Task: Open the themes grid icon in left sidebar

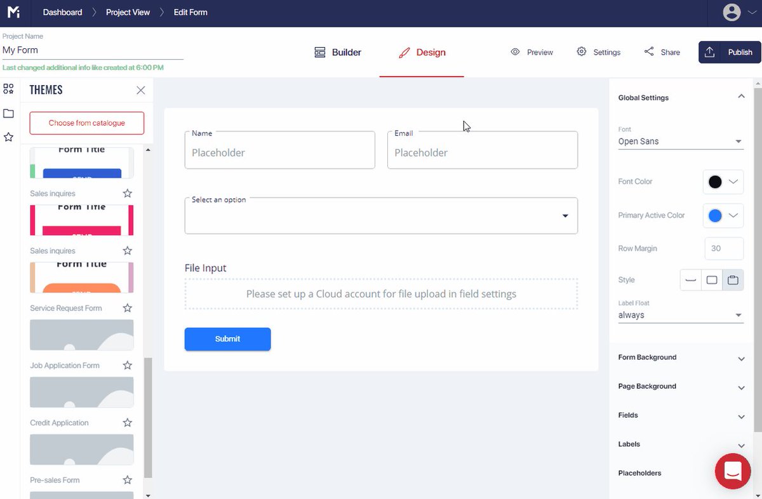Action: tap(8, 89)
